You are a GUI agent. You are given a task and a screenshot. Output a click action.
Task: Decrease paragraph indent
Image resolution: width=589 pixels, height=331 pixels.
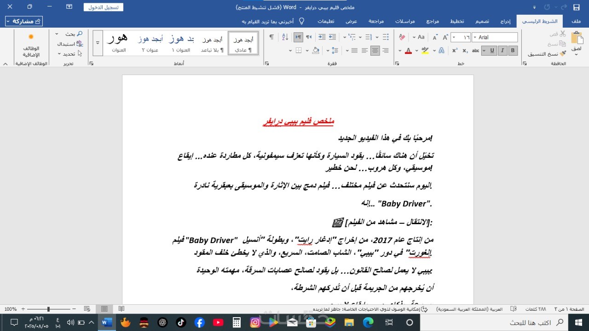pos(332,37)
